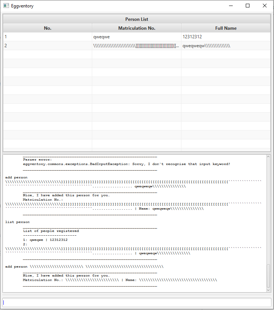Click the "1: qweqwe | 12312312" output line
The image size is (274, 310).
pyautogui.click(x=45, y=240)
